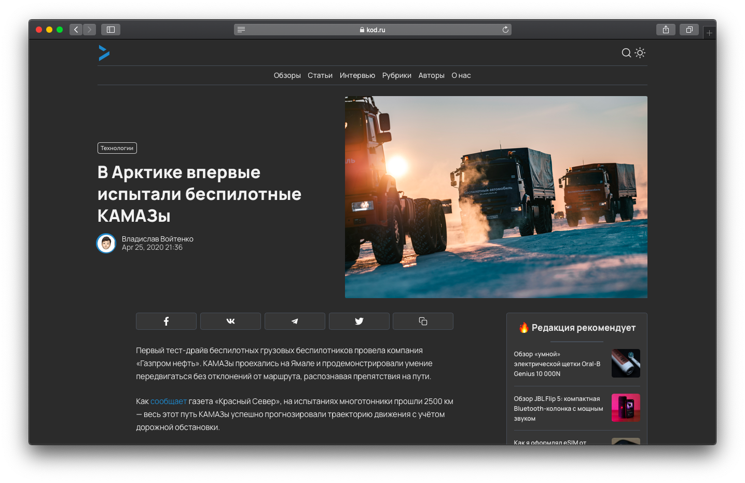Viewport: 745px width, 483px height.
Task: Copy article link button
Action: point(423,321)
